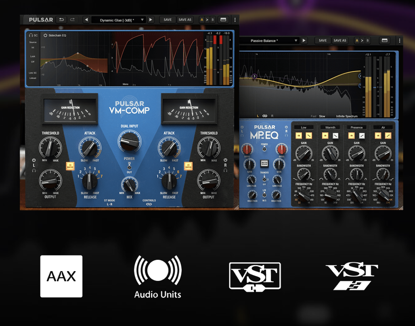The image size is (415, 326).
Task: Click the redo arrow in VM-COMP toolbar
Action: click(72, 20)
